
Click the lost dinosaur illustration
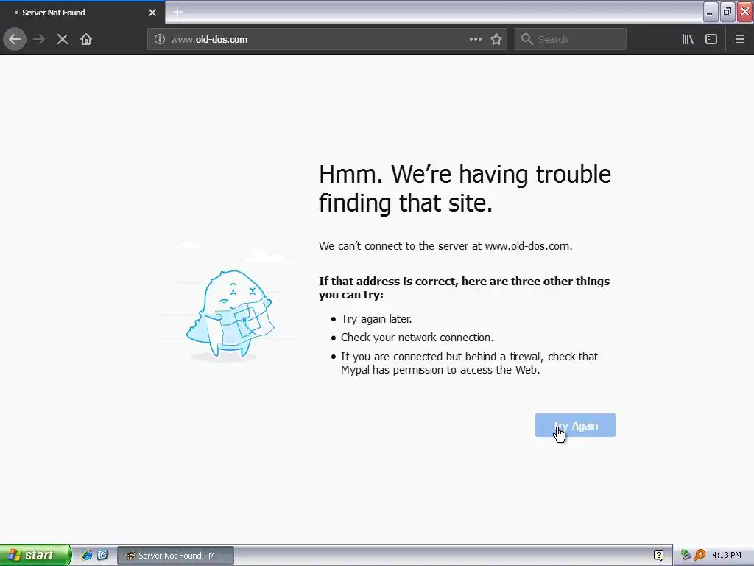coord(230,314)
